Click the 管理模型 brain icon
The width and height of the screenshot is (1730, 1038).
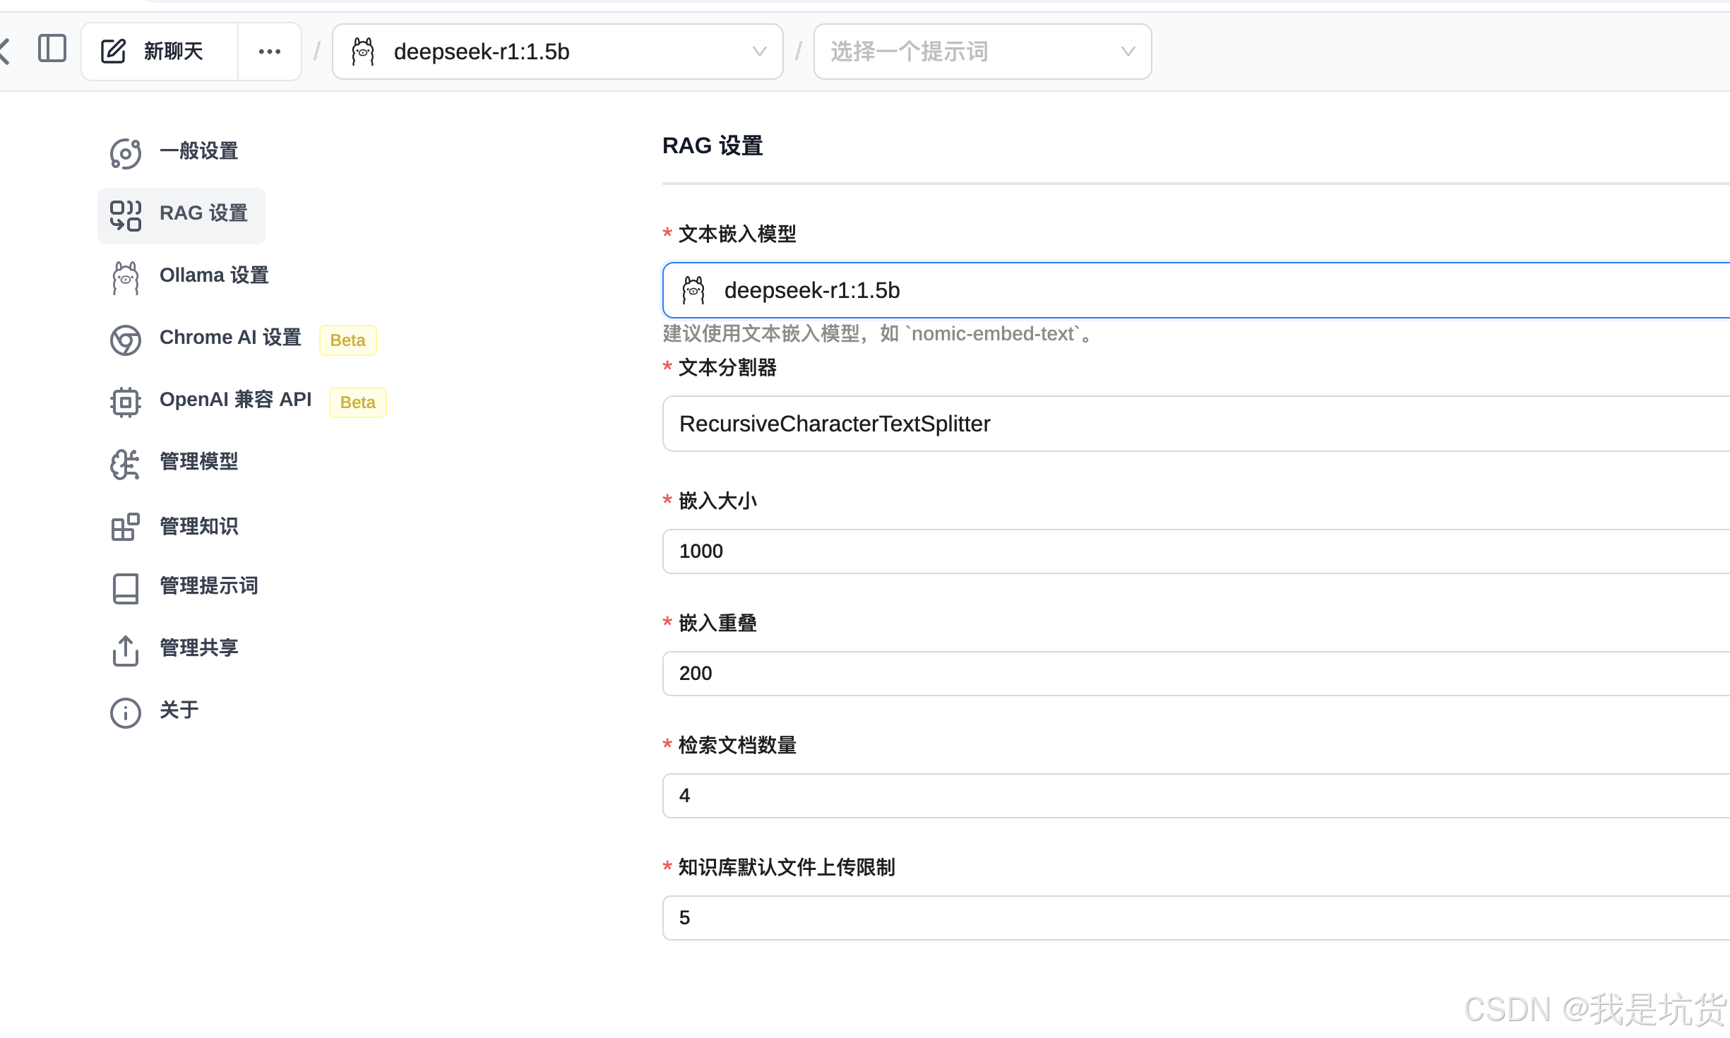(x=126, y=464)
